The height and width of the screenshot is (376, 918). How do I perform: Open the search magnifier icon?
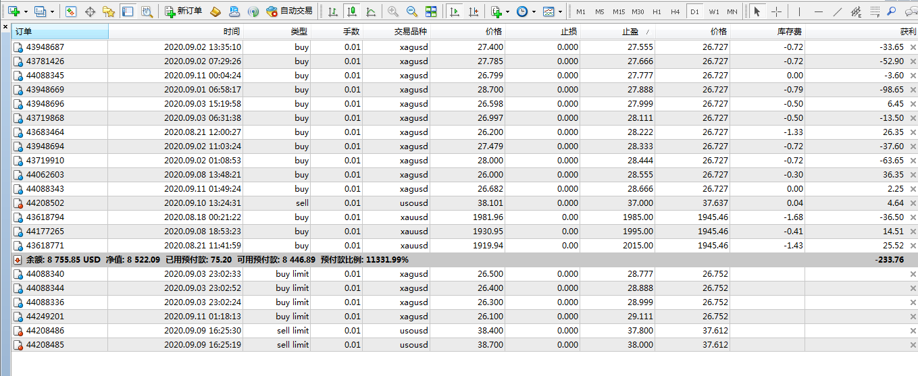point(892,11)
